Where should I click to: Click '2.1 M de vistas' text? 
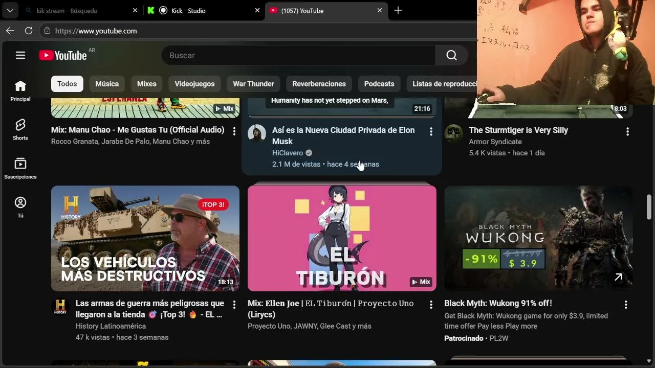tap(296, 164)
